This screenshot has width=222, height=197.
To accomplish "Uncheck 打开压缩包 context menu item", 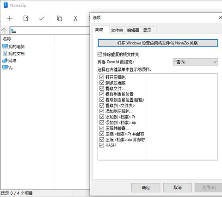I will 102,77.
